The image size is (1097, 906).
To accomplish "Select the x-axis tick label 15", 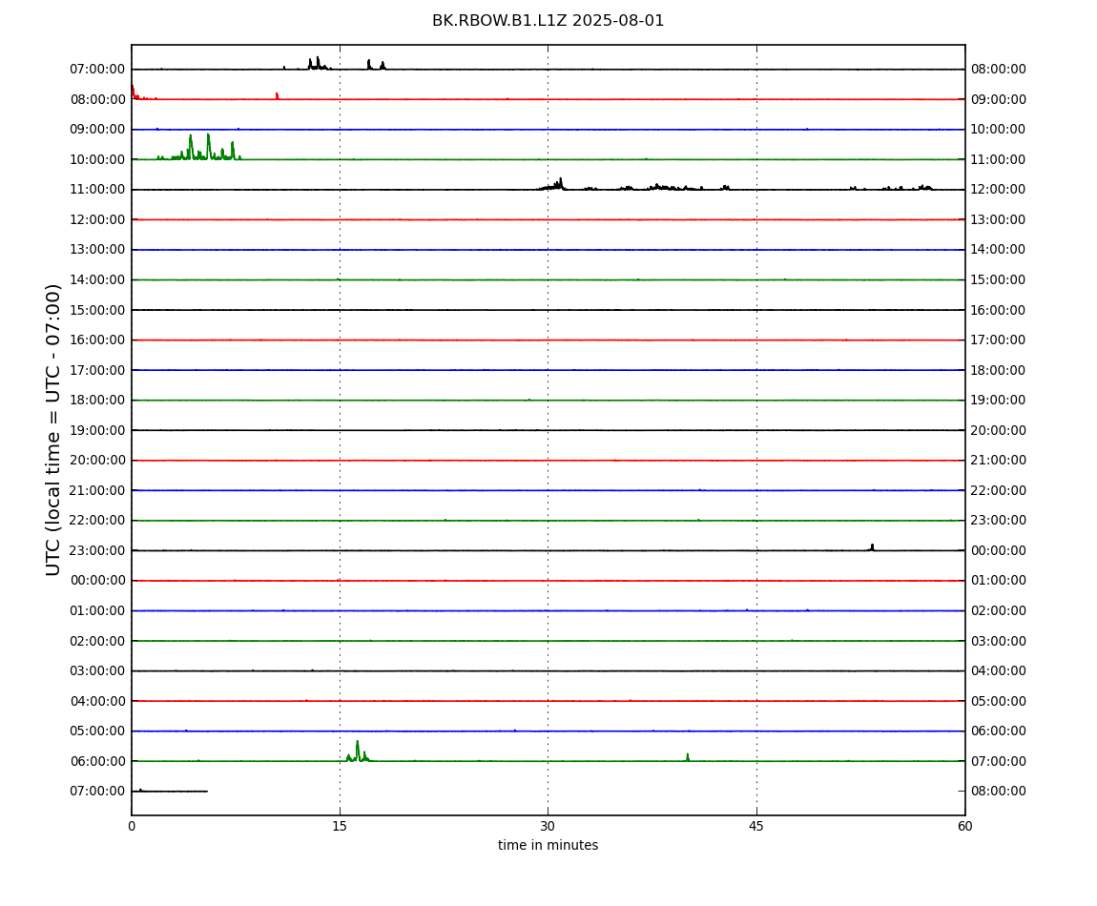I will pyautogui.click(x=340, y=826).
